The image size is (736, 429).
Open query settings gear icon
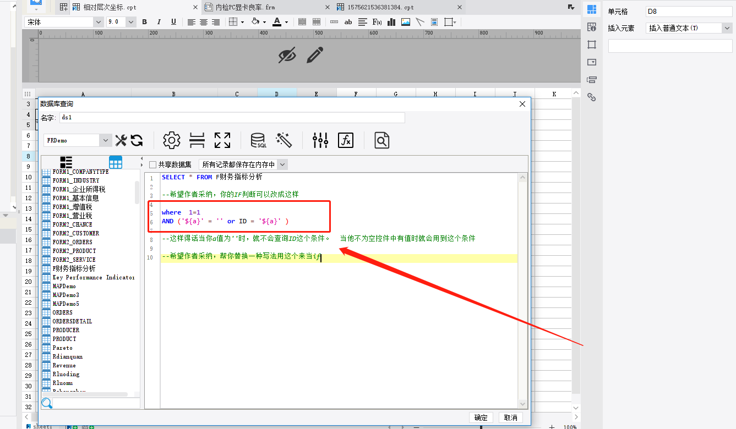click(172, 140)
